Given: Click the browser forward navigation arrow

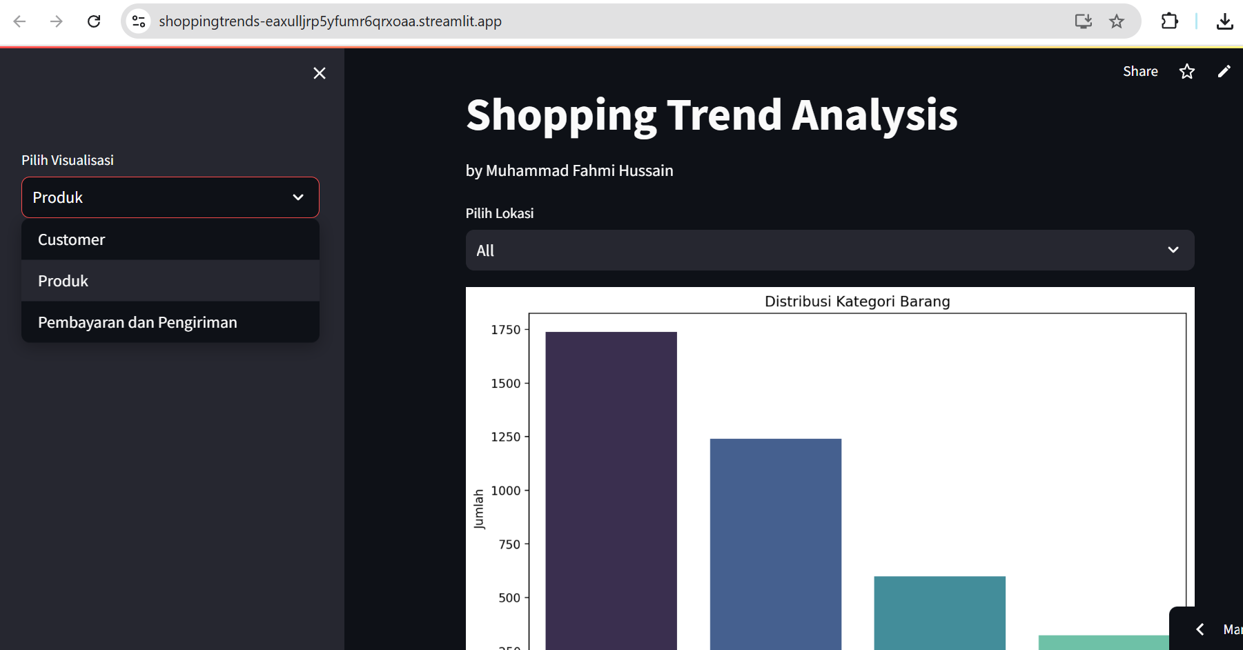Looking at the screenshot, I should point(57,21).
